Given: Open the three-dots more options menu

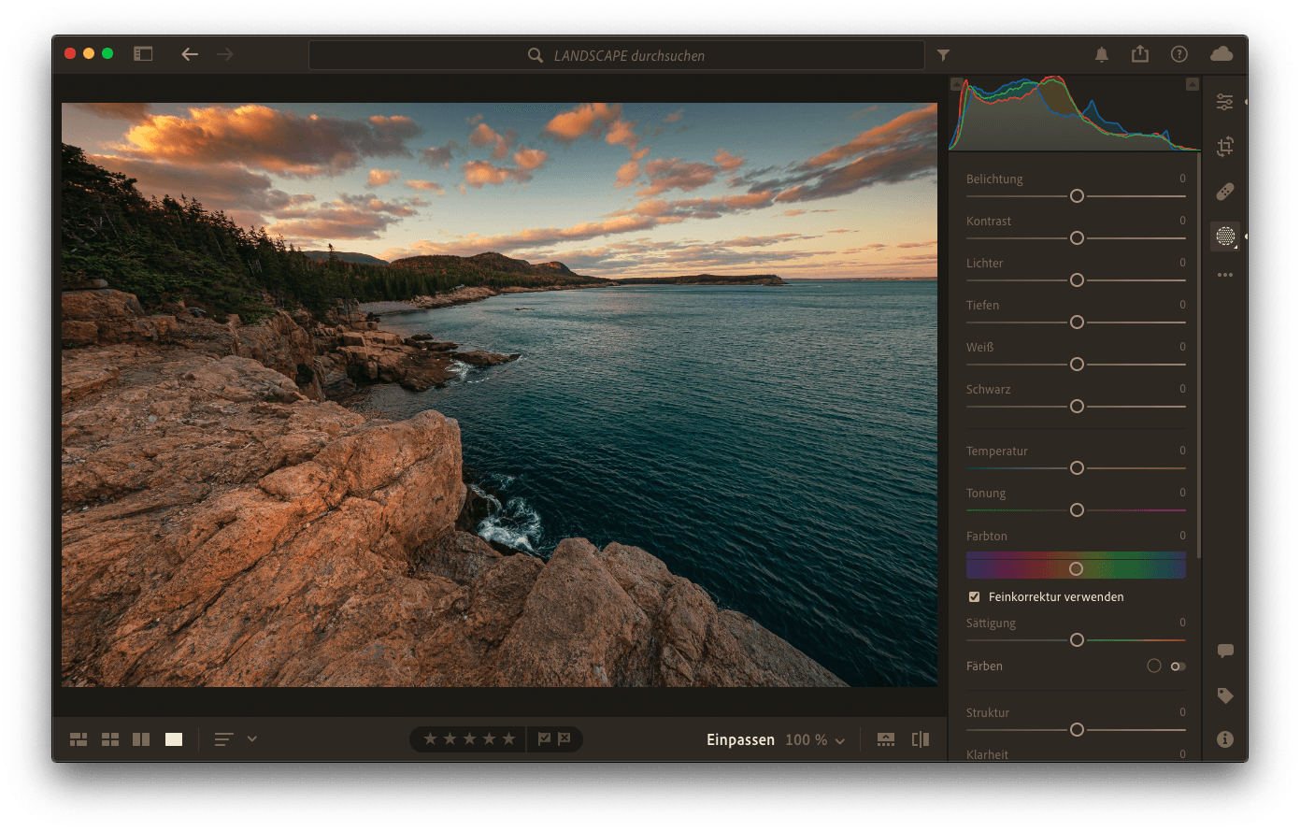Looking at the screenshot, I should pos(1224,275).
